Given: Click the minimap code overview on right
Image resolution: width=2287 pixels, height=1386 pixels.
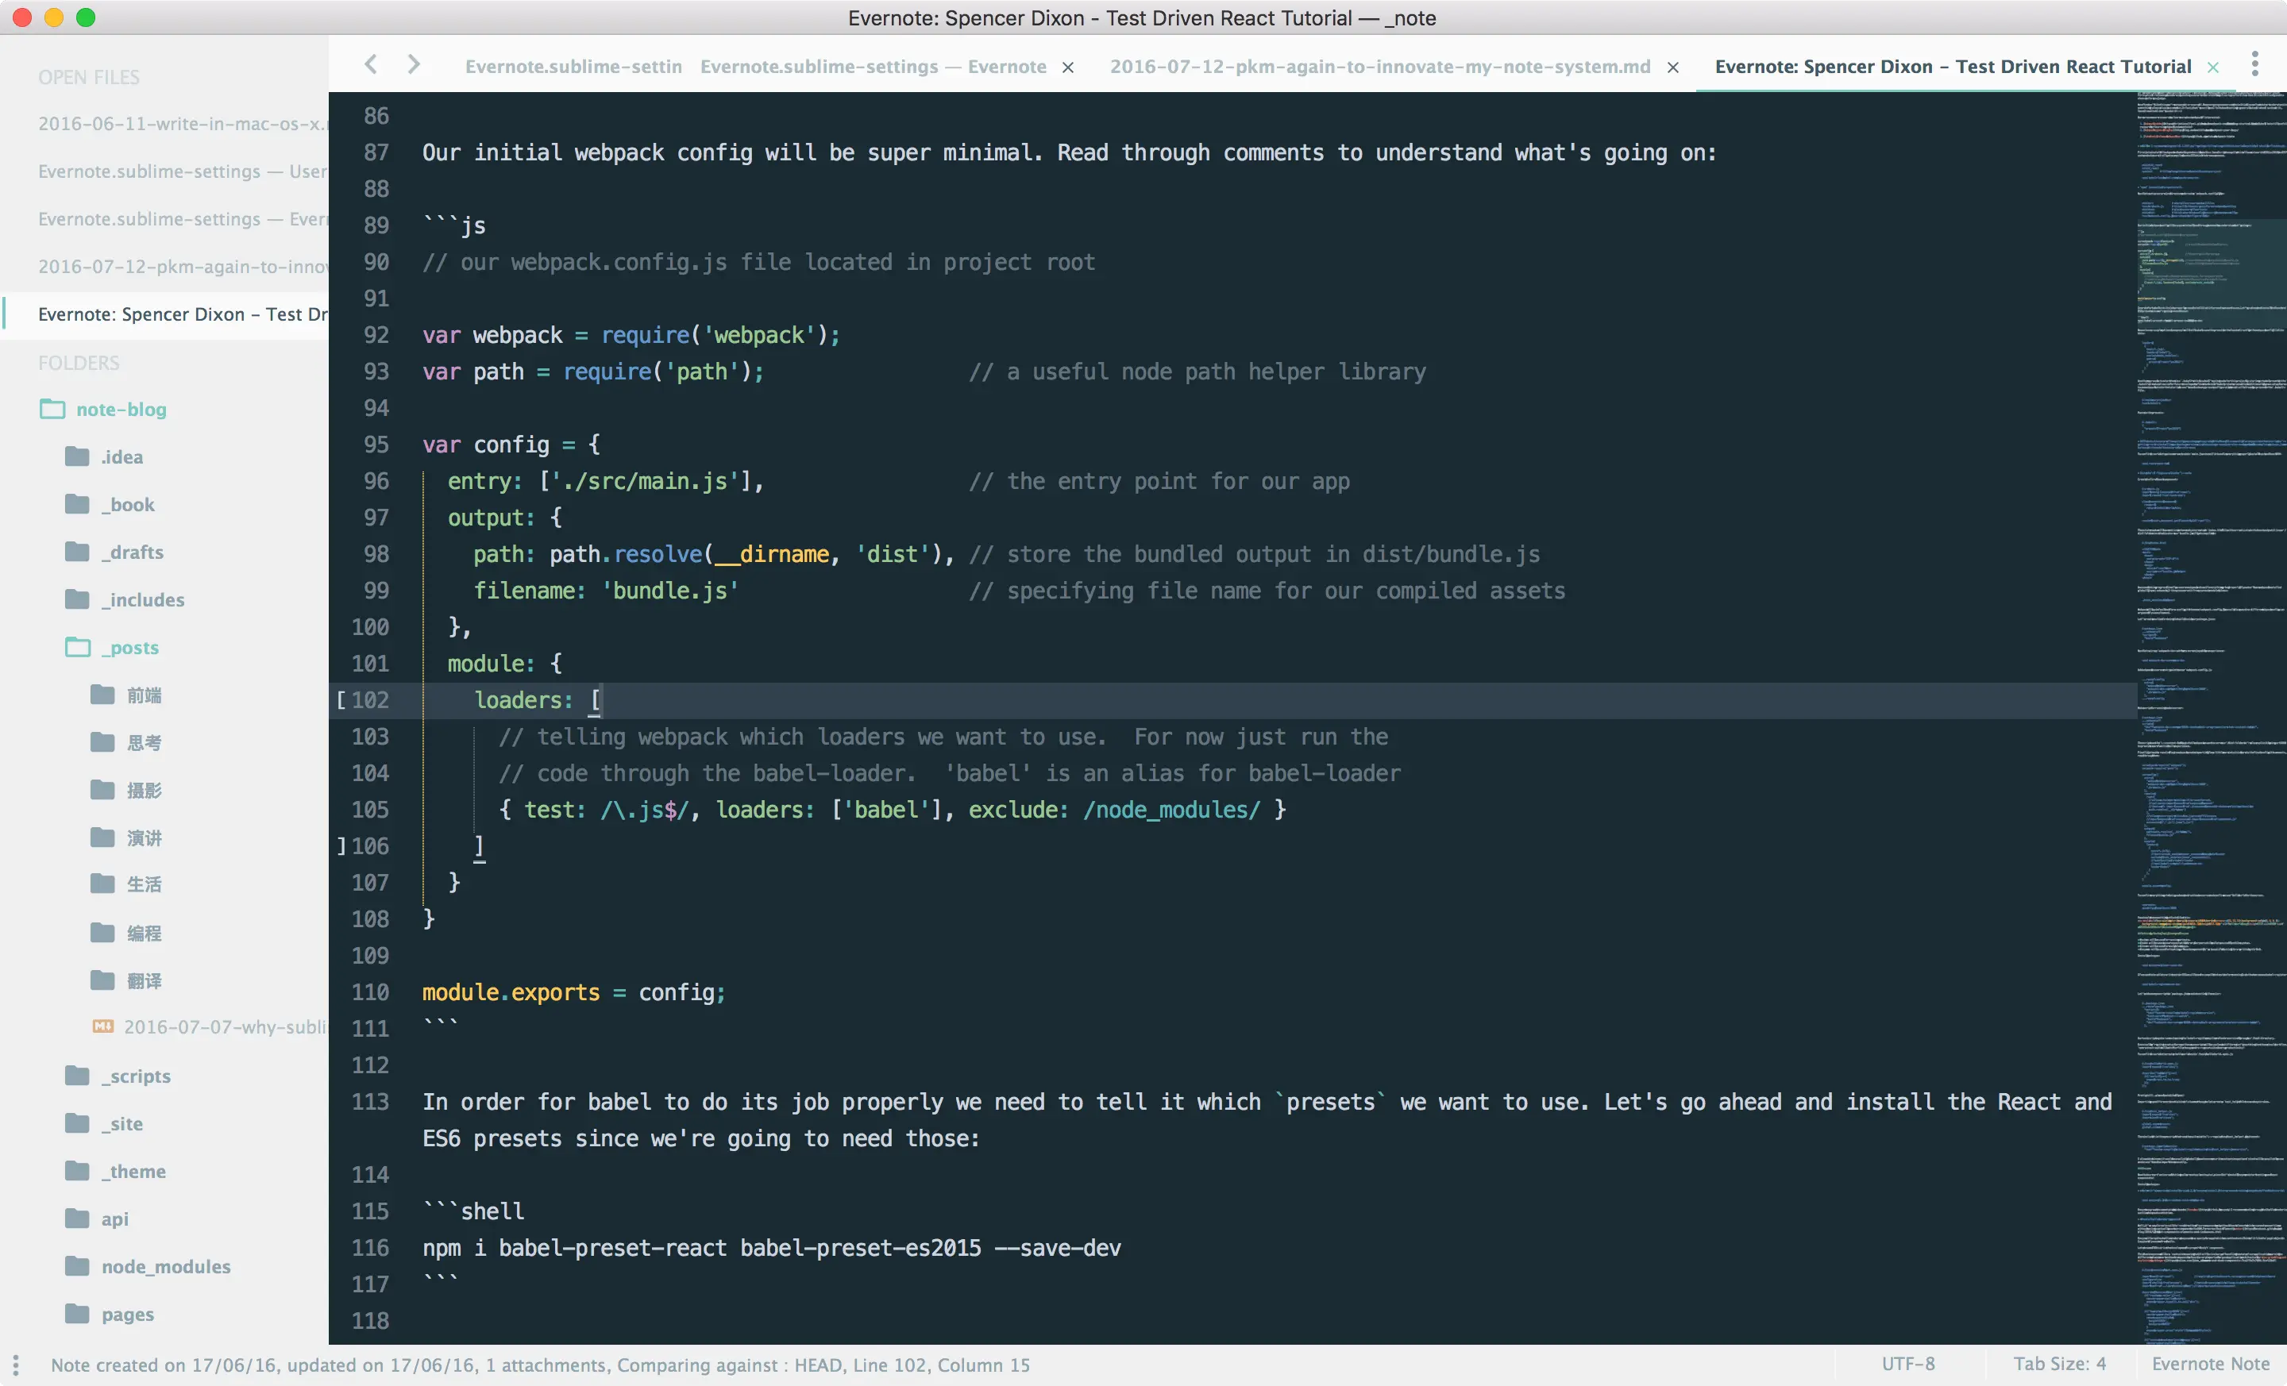Looking at the screenshot, I should point(2211,649).
